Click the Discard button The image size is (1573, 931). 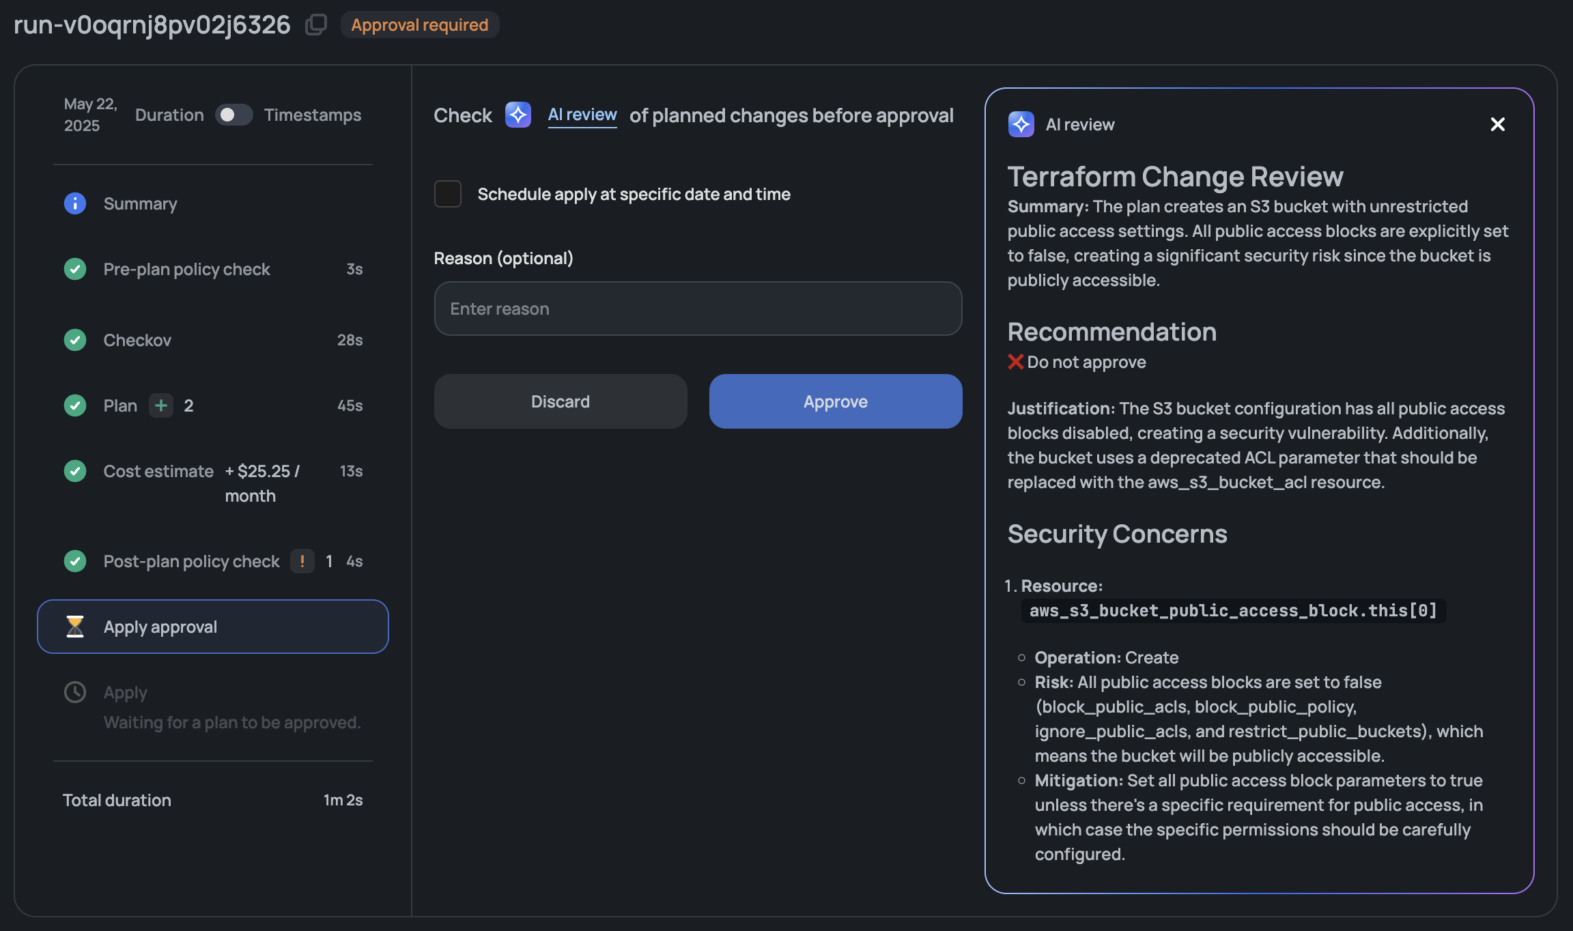pos(560,401)
